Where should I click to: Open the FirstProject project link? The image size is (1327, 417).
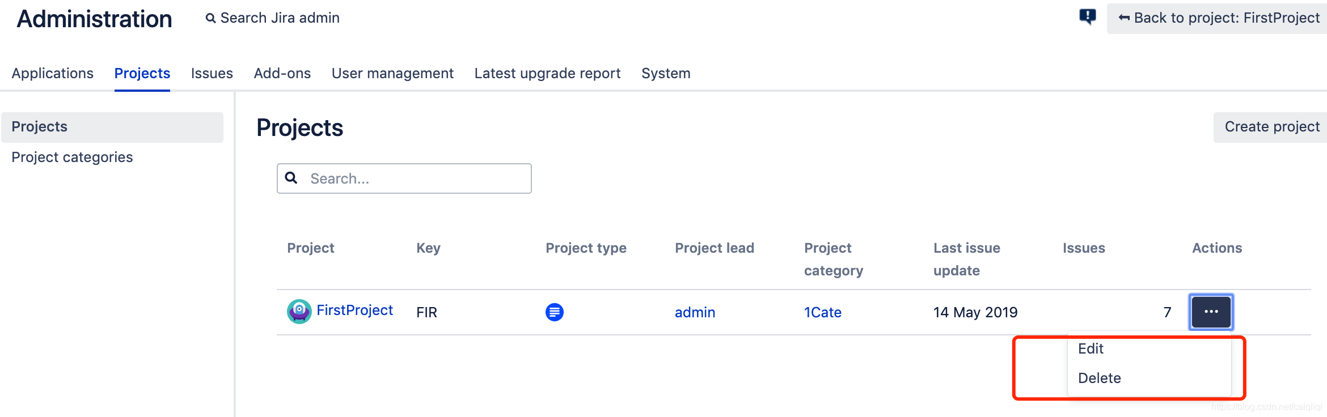click(354, 310)
